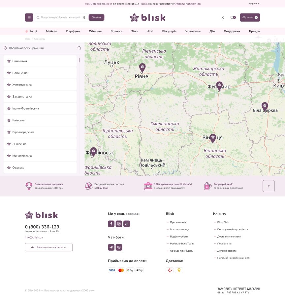
Task: Open the Blisk Club footer link
Action: pos(223,222)
